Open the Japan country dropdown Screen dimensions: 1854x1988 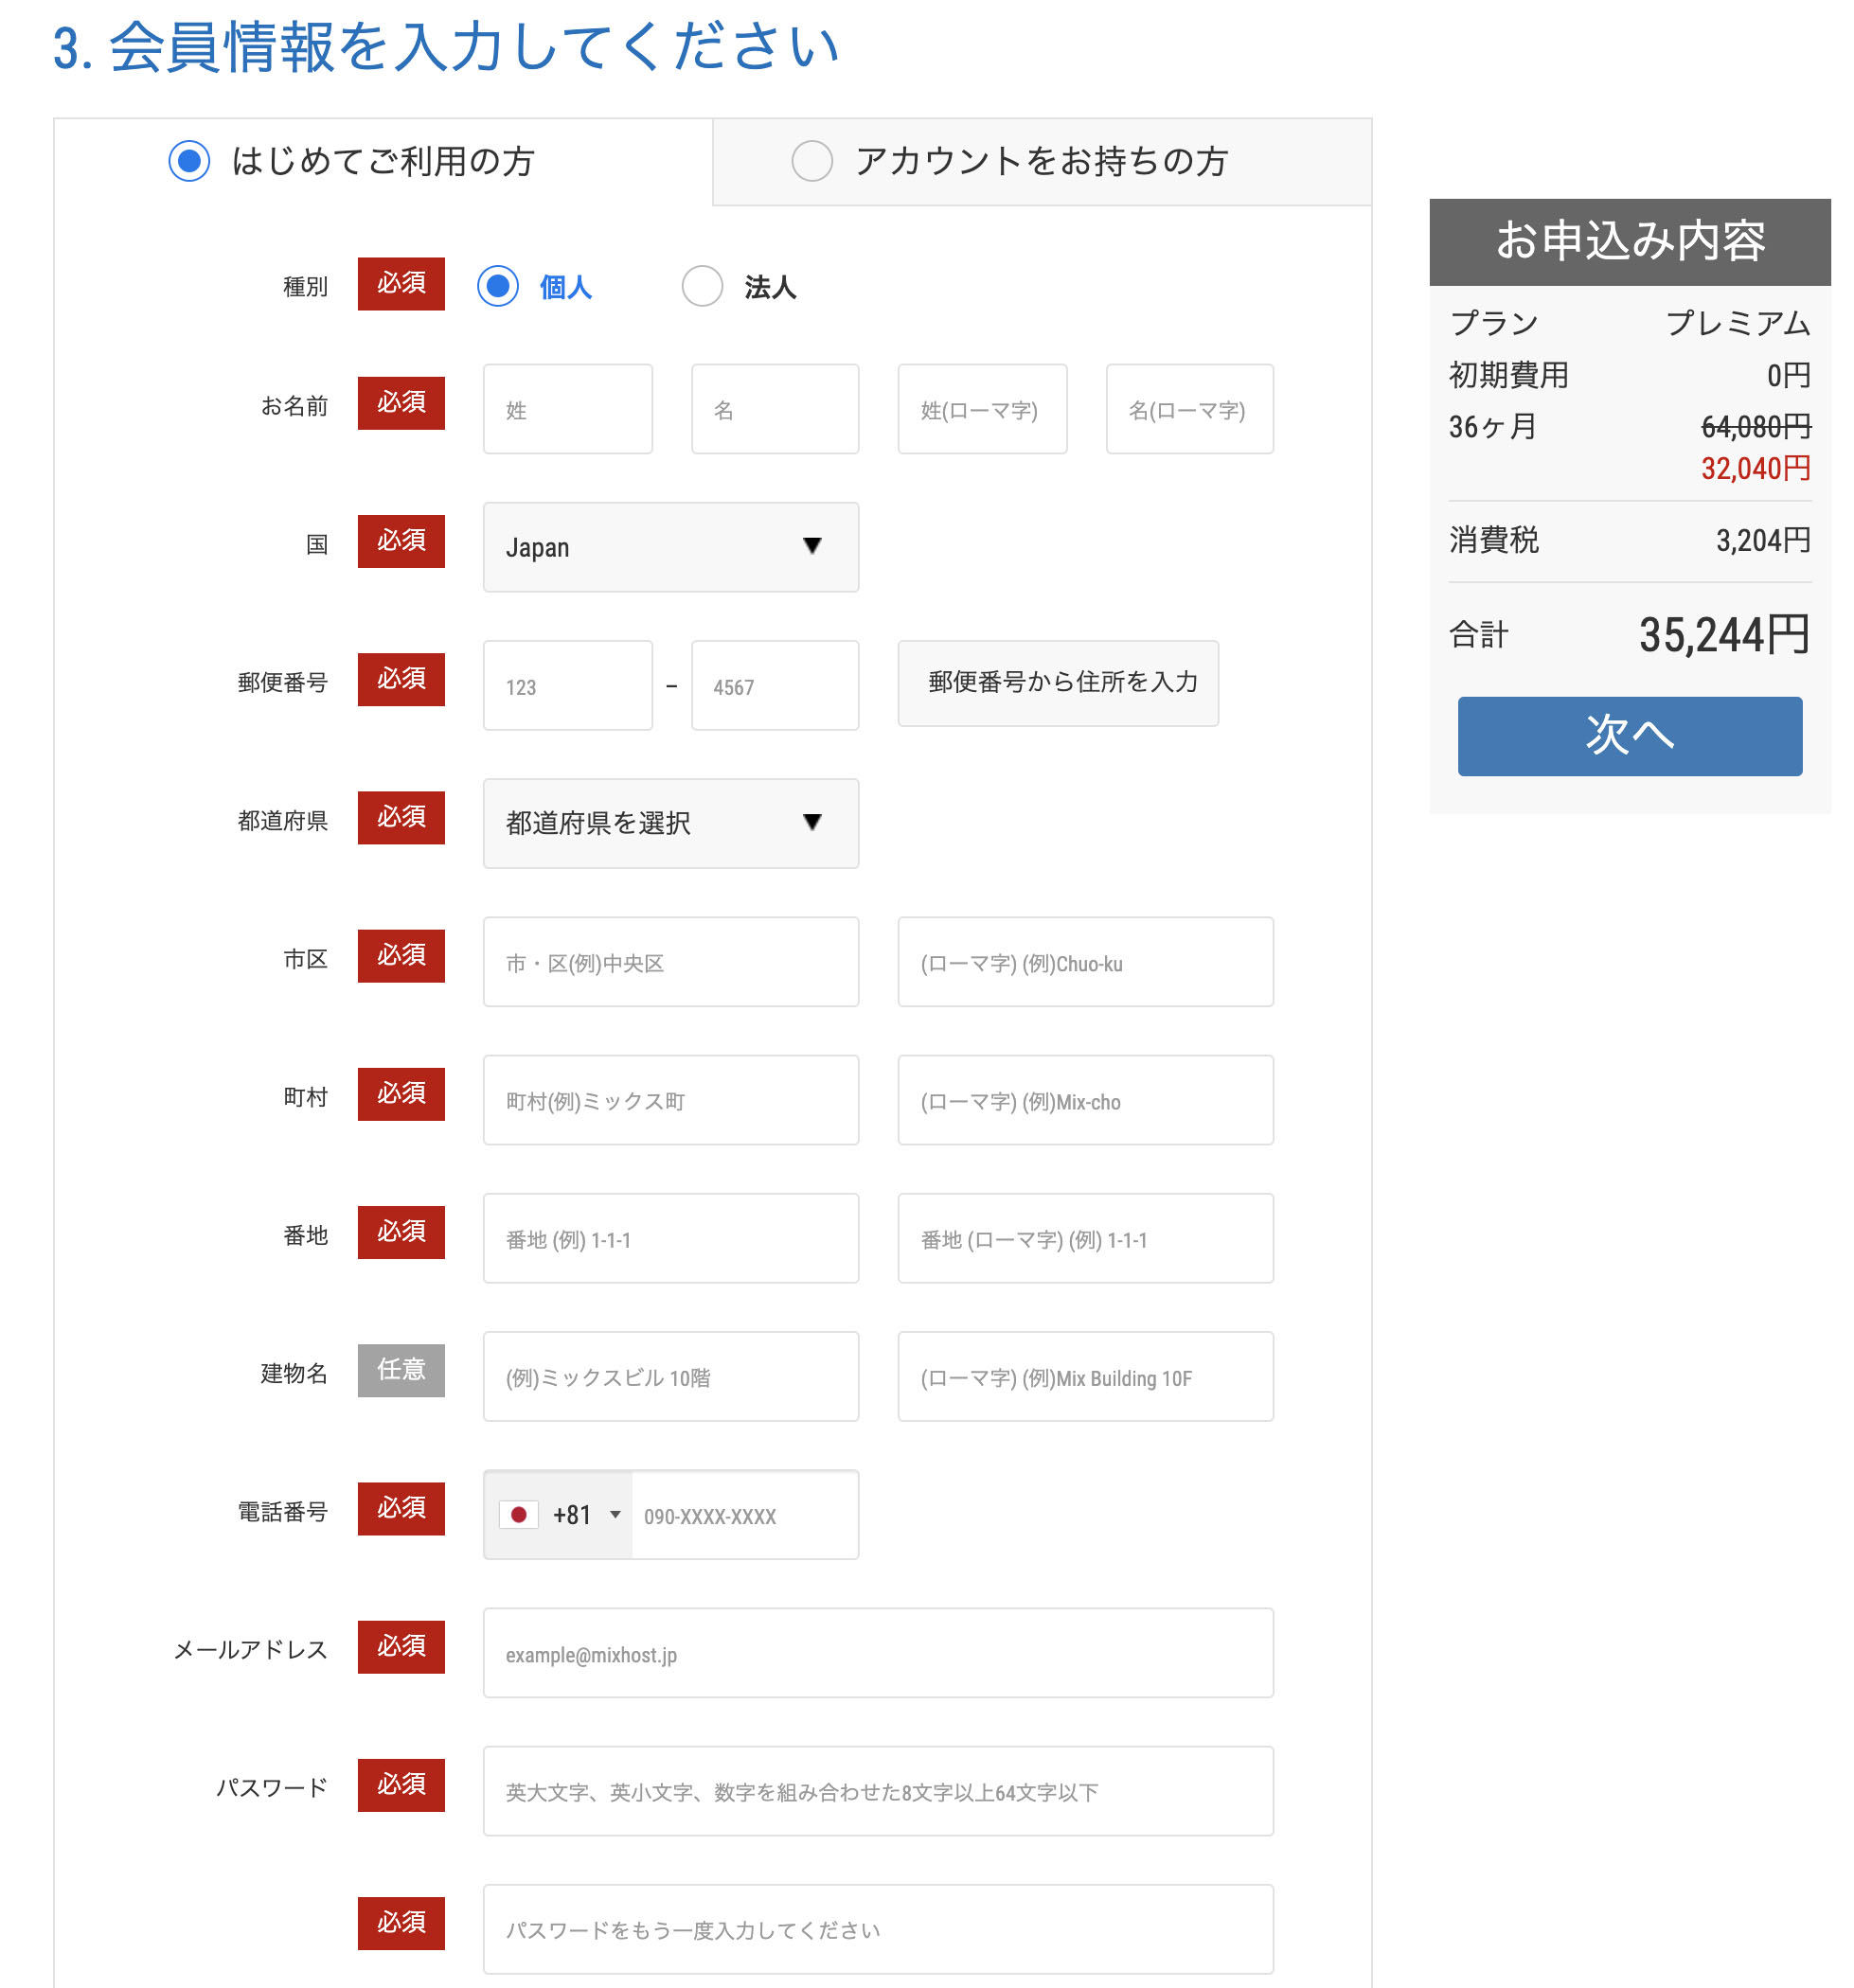(x=670, y=547)
